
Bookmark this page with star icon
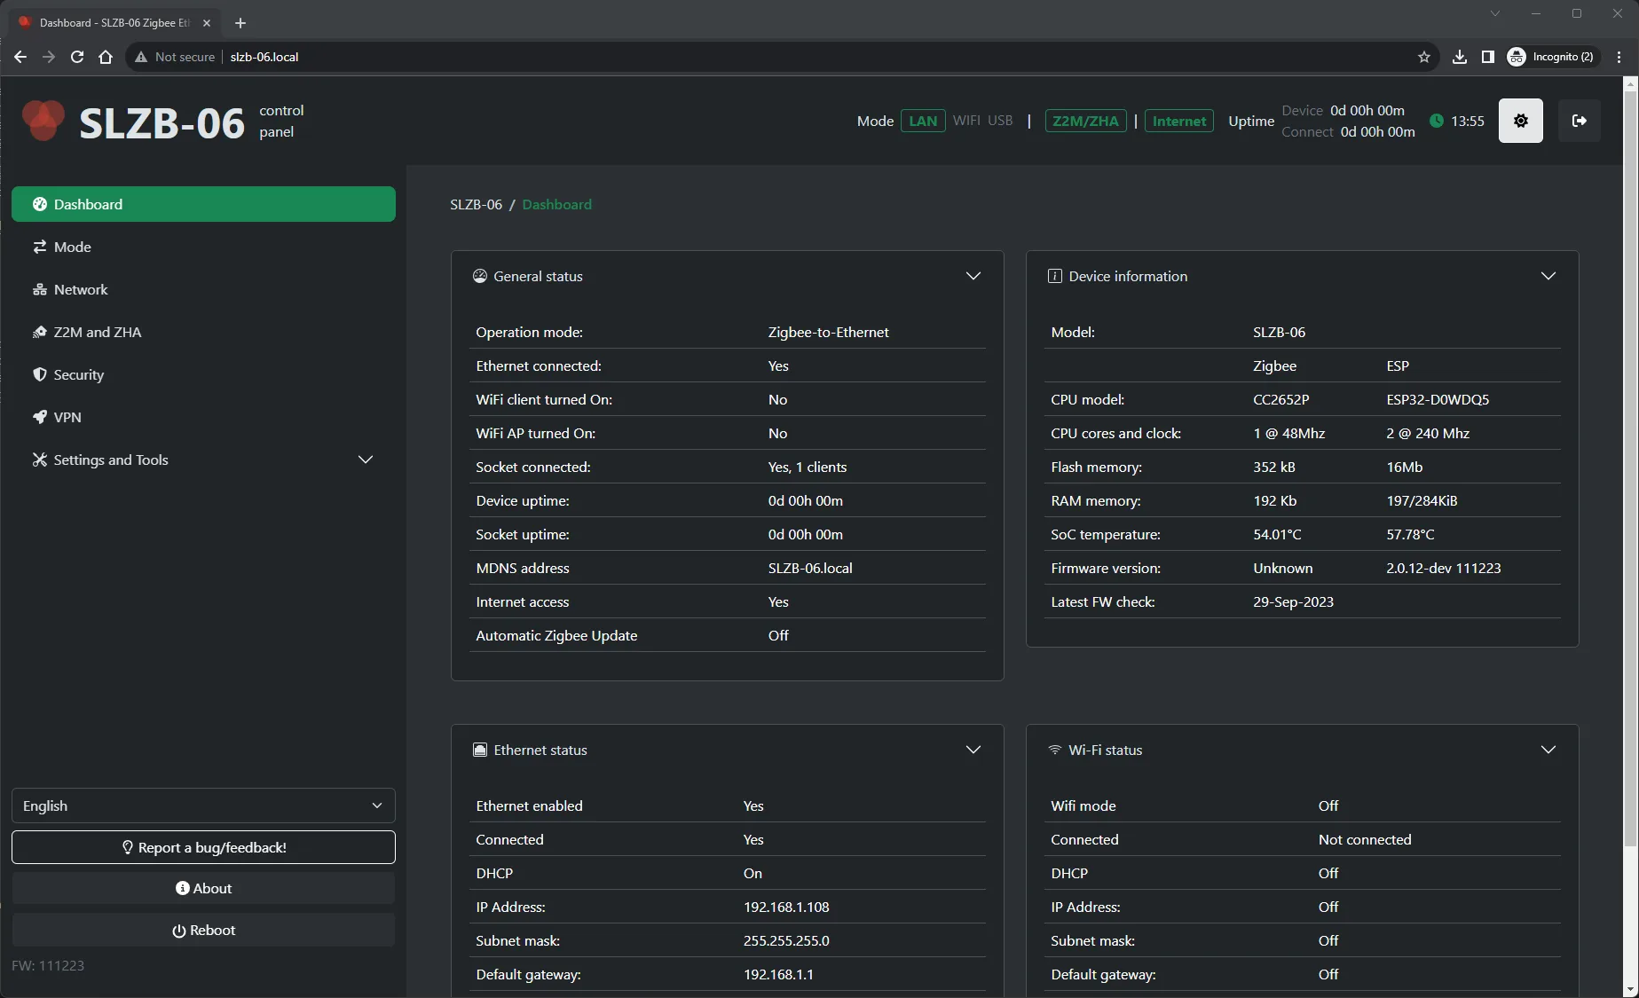click(1424, 57)
